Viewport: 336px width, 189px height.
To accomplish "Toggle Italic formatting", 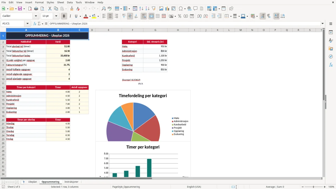I will pos(70,16).
